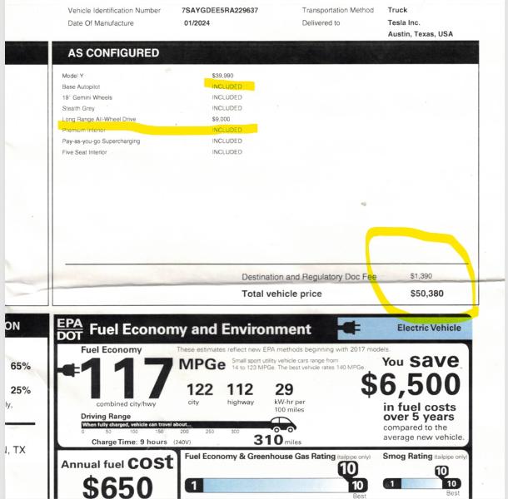This screenshot has height=499, width=508.
Task: Click the Destination and Regulatory Doc Fee line
Action: [x=309, y=276]
